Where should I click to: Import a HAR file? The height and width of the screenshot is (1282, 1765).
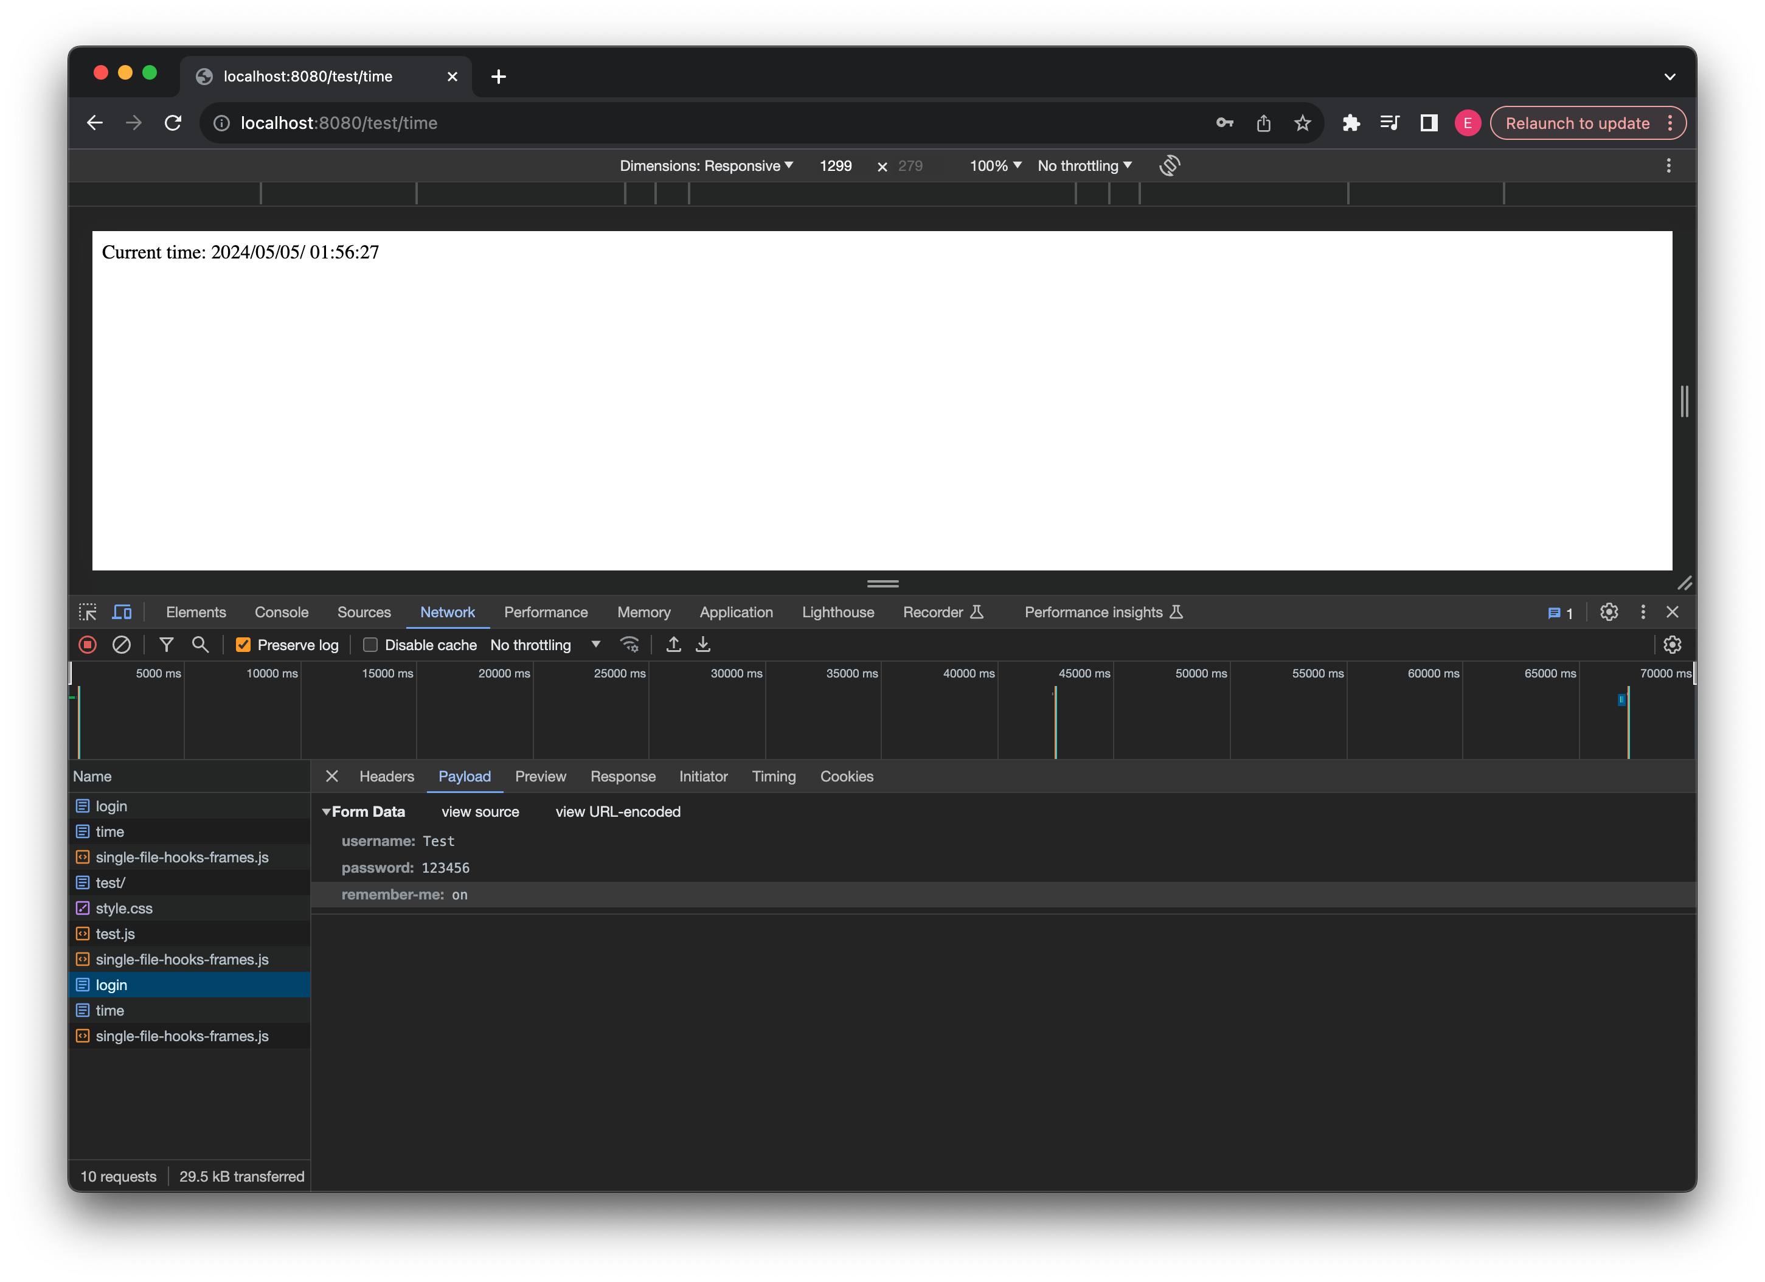(x=673, y=645)
